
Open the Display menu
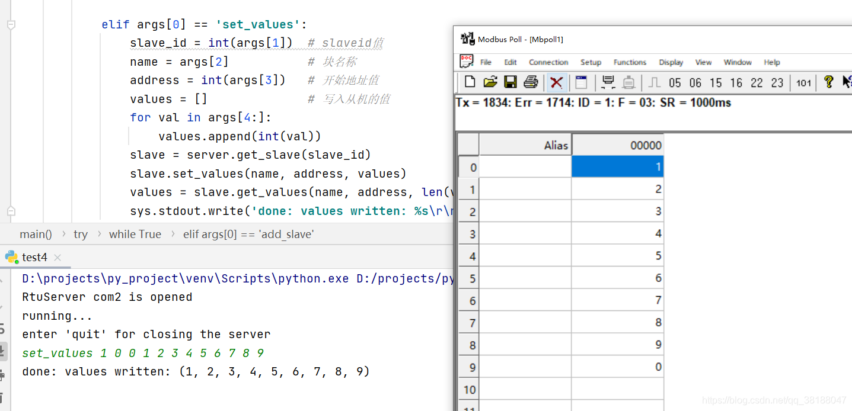(x=671, y=62)
